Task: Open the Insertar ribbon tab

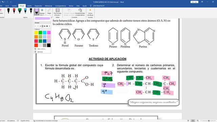Action: (x=14, y=6)
